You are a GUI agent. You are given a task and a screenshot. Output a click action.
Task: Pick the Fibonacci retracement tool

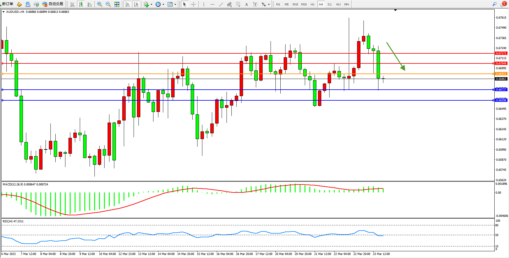pos(238,4)
